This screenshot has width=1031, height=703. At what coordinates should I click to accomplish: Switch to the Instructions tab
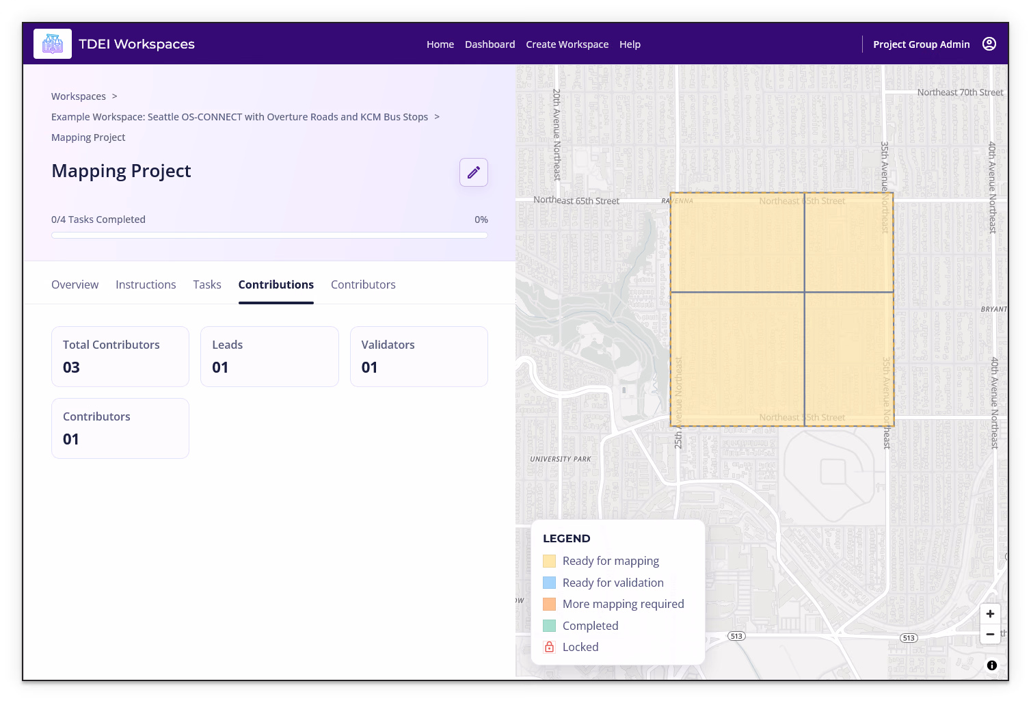point(146,284)
